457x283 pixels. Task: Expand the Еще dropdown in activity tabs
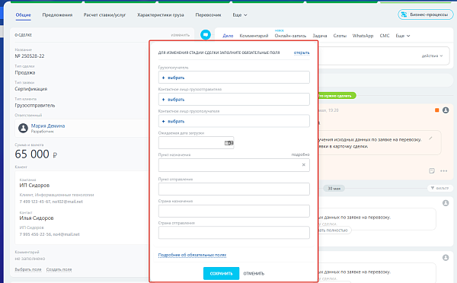403,36
